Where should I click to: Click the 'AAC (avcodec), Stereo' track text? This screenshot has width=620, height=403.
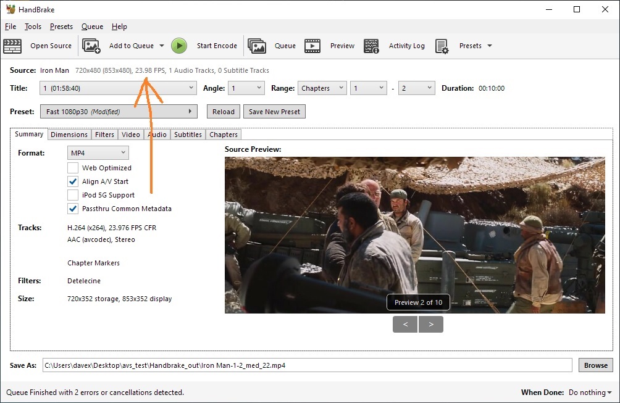click(x=101, y=239)
